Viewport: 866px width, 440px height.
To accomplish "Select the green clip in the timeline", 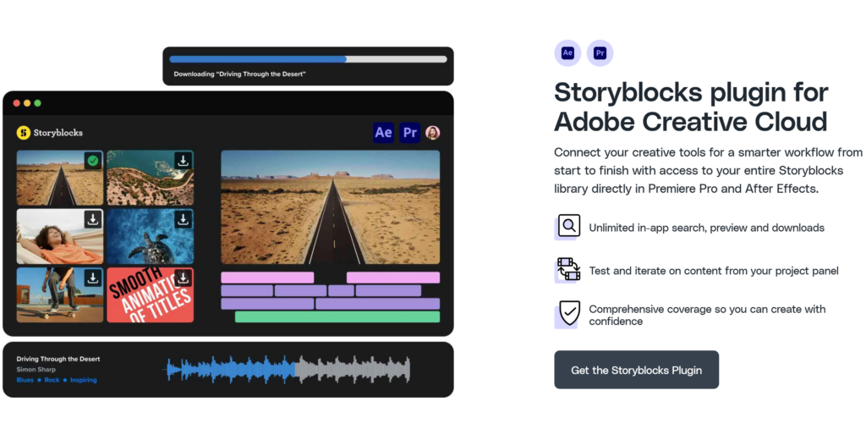I will coord(337,316).
